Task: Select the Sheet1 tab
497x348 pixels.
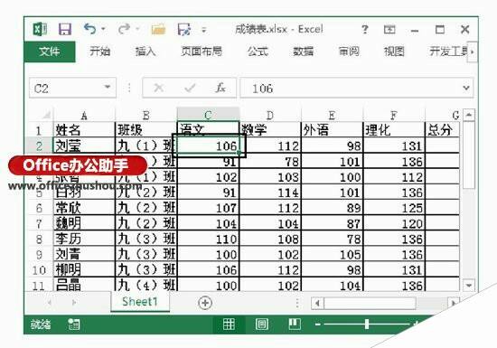Action: pos(140,302)
